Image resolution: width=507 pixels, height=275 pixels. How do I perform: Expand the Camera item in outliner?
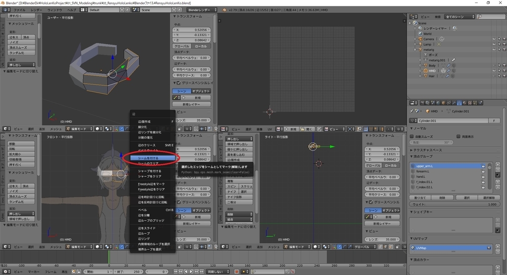click(415, 39)
